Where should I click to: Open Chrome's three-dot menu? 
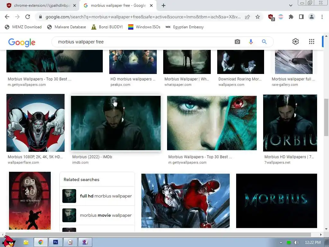pyautogui.click(x=322, y=17)
